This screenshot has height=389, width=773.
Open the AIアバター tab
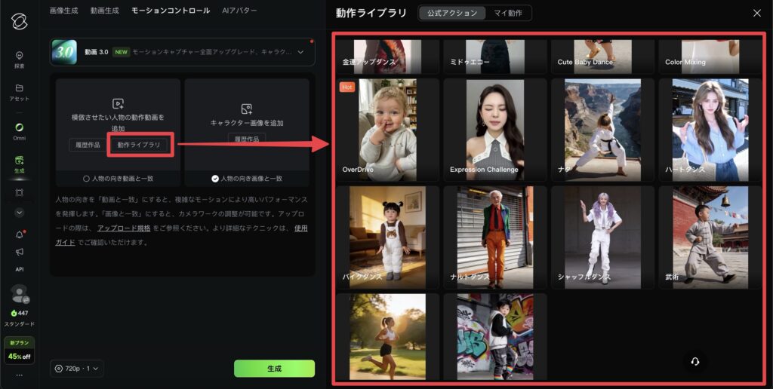point(239,11)
